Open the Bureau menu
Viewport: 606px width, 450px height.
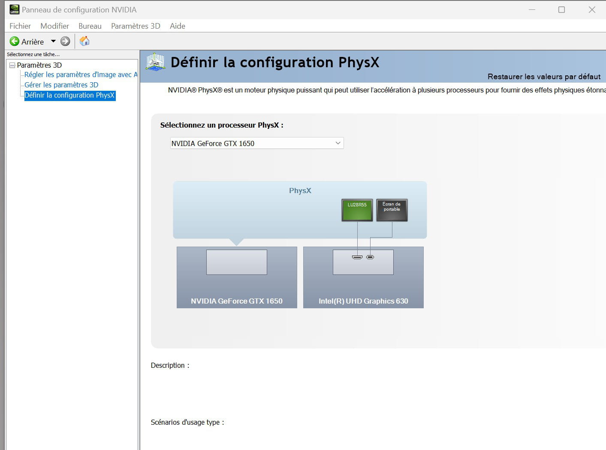(90, 26)
